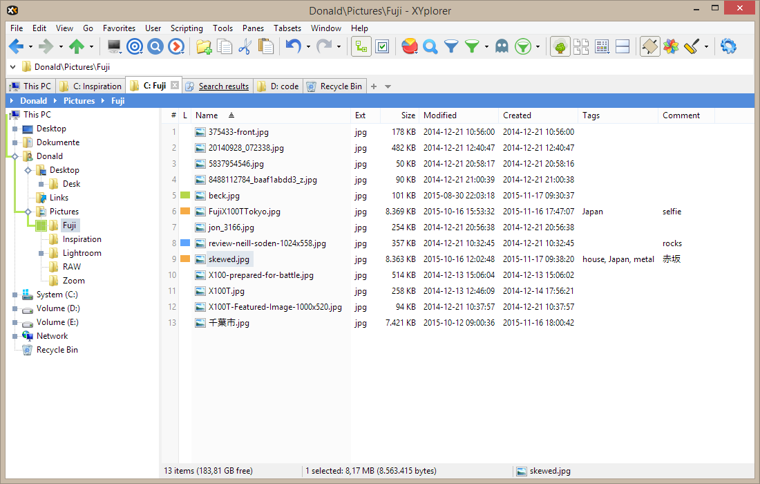Click the New Folder icon

(204, 46)
